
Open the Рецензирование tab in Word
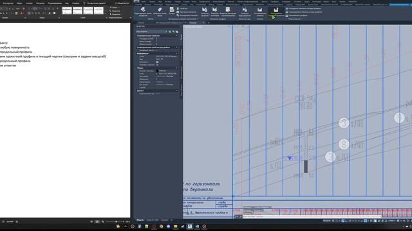55,3
